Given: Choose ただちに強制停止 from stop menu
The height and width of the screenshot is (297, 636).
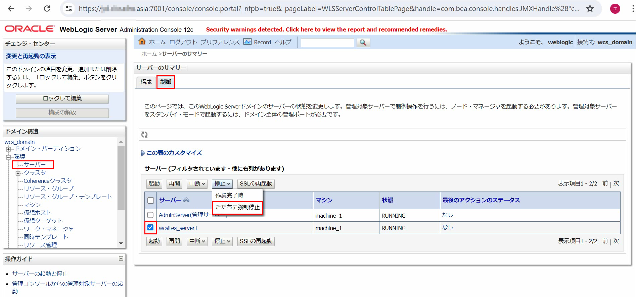Looking at the screenshot, I should [237, 207].
